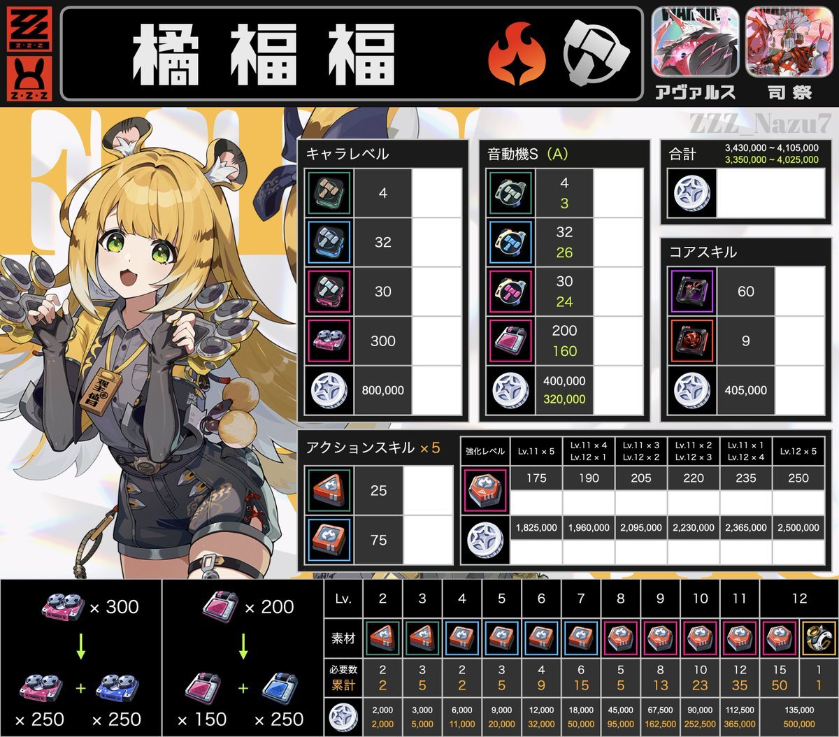Screen dimensions: 839x737
Task: Click the pink tape icon labeled × 300
Action: point(63,606)
